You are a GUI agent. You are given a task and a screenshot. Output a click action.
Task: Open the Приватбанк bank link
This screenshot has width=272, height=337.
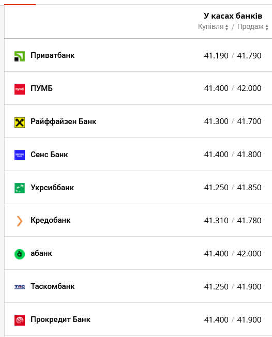tap(52, 55)
